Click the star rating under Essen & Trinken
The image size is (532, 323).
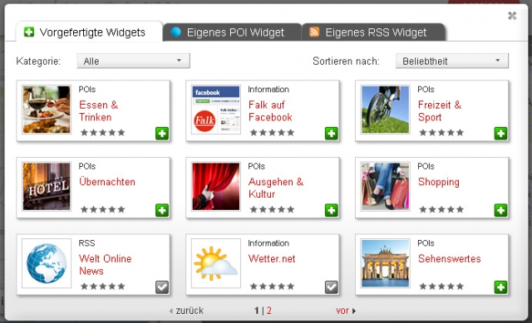coord(103,133)
